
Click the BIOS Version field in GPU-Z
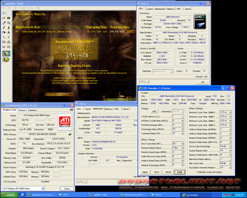(x=42, y=134)
